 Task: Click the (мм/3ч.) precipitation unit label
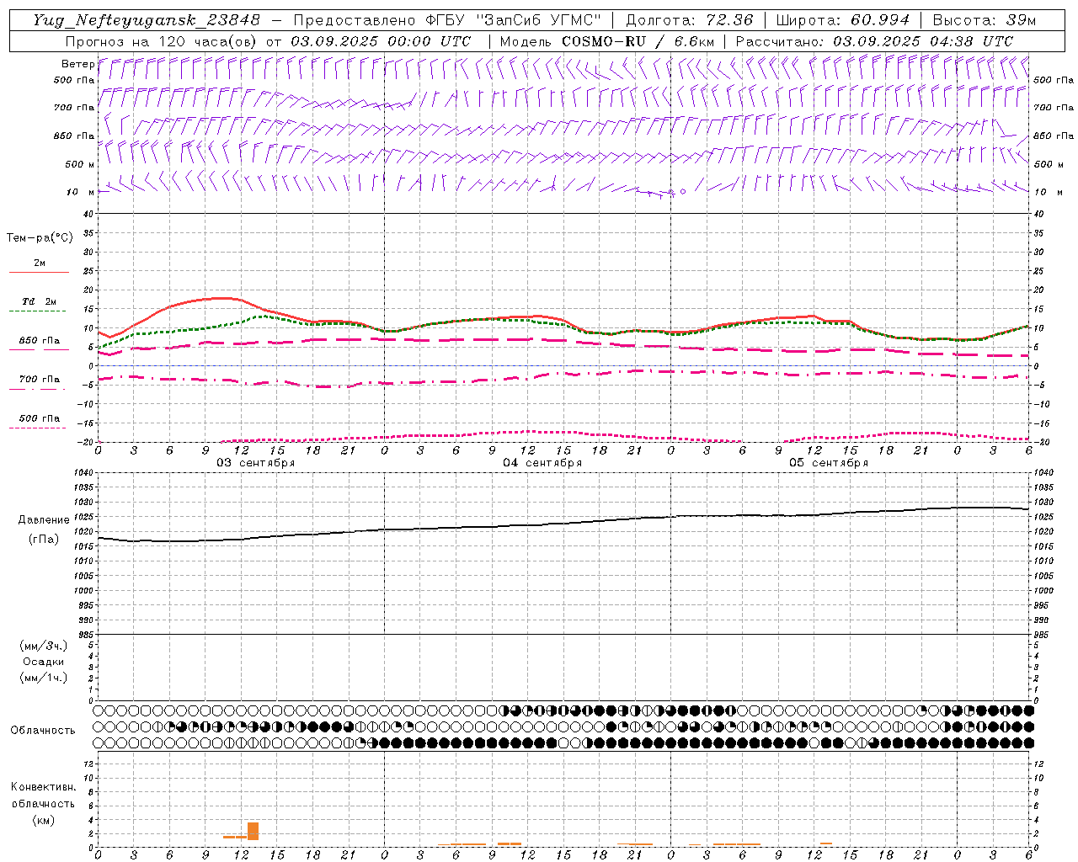pyautogui.click(x=44, y=646)
